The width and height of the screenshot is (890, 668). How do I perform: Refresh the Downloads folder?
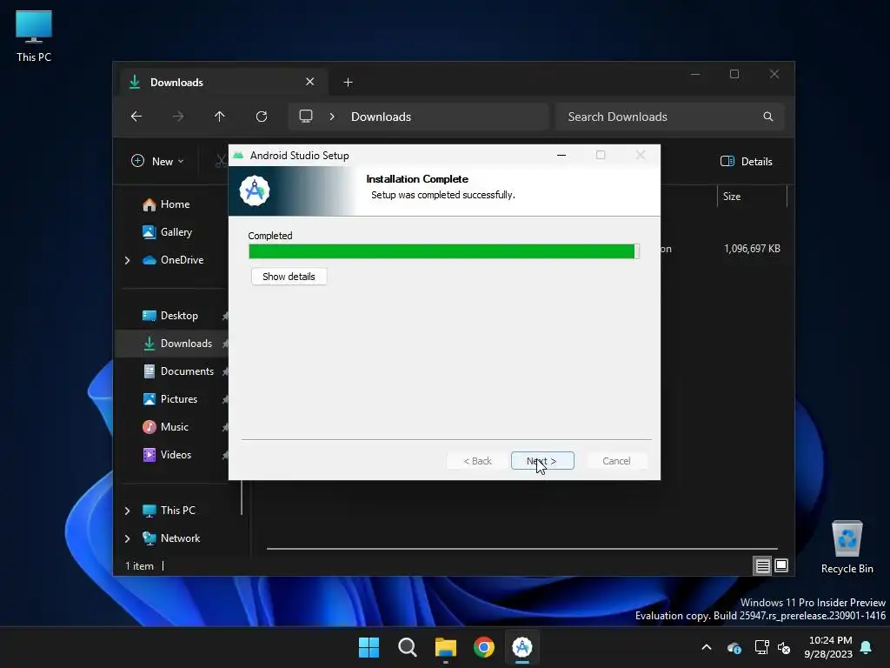point(262,117)
